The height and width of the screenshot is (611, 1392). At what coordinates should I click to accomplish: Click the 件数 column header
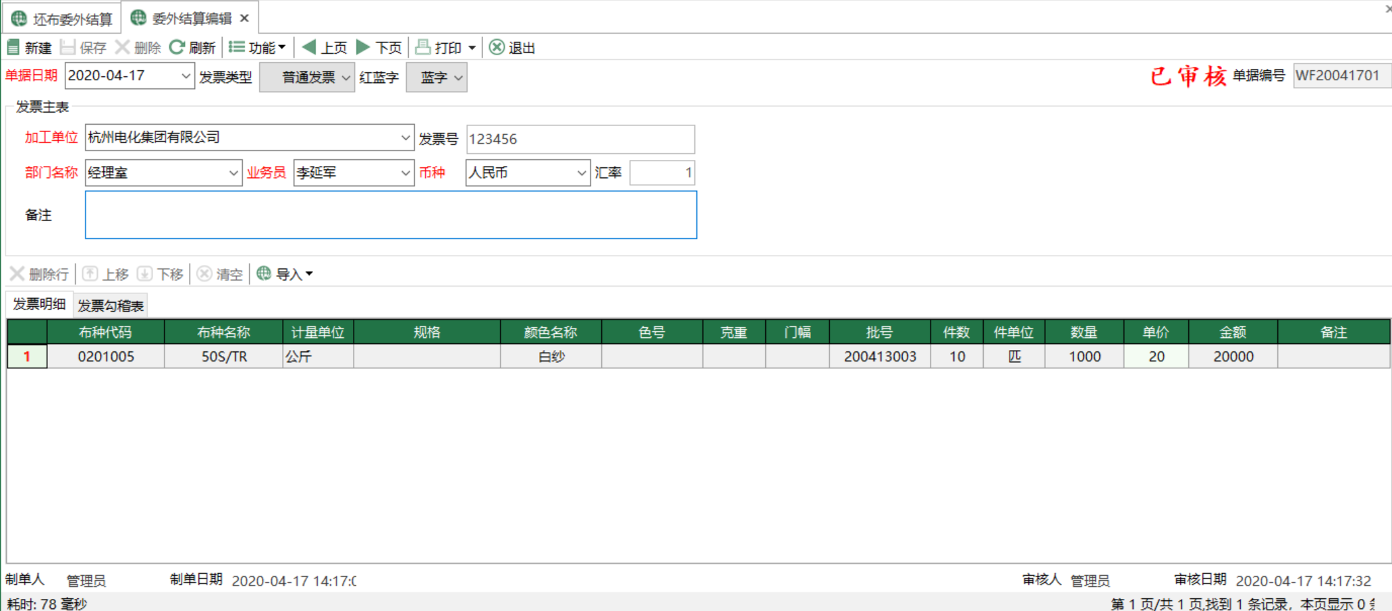957,332
